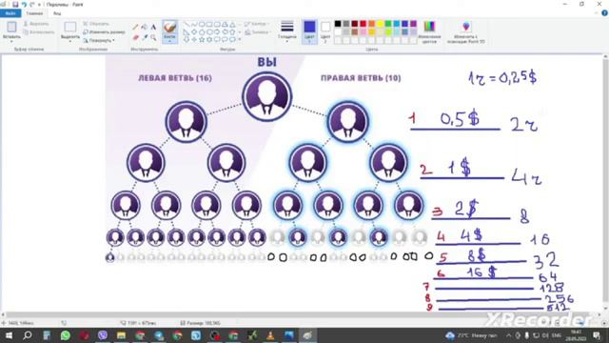Open the Customize Quick Access Toolbar arrow
609x343 pixels.
(x=39, y=5)
